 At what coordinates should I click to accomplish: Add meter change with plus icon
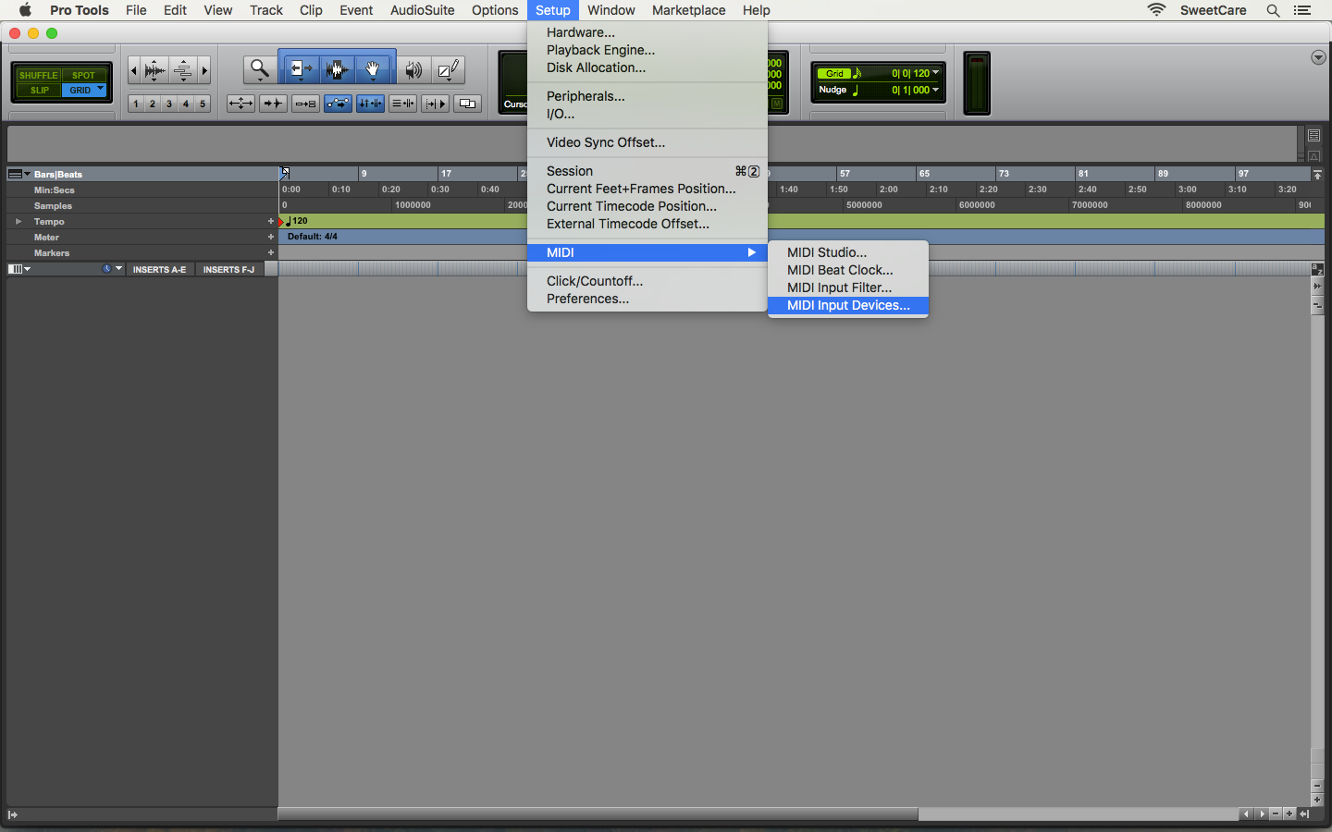coord(271,238)
